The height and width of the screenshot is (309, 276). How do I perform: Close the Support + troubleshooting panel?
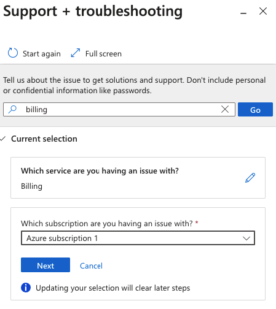tap(263, 11)
